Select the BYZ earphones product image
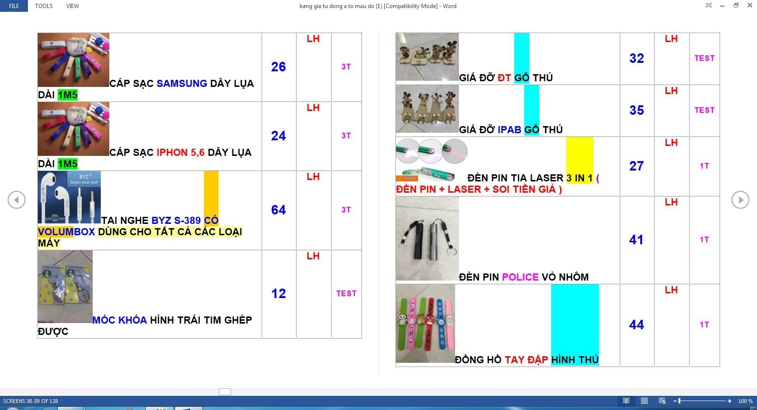The image size is (757, 410). (x=69, y=197)
